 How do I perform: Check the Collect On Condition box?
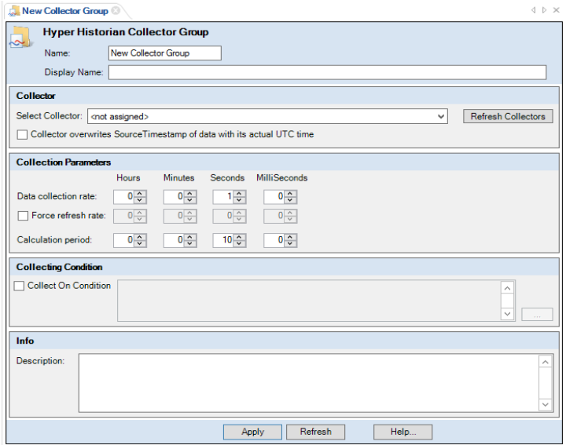click(x=20, y=286)
